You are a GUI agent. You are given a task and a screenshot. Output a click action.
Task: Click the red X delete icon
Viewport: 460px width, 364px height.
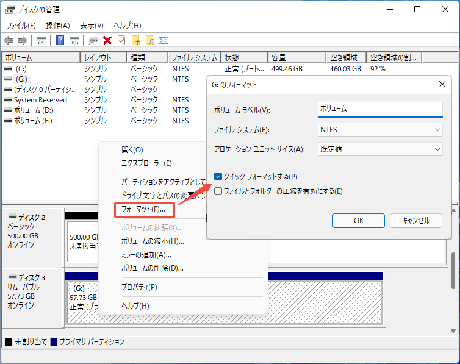click(x=107, y=40)
